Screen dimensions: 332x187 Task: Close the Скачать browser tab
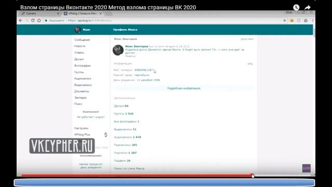click(58, 14)
